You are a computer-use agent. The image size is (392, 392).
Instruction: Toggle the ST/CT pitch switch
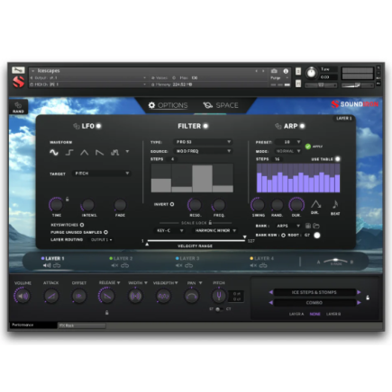coord(219,309)
